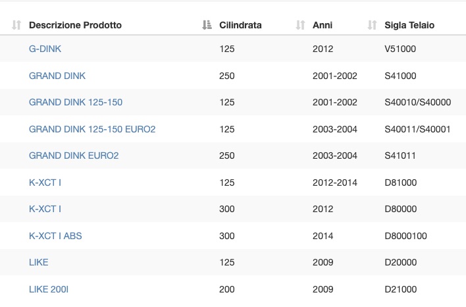Click the Descrizione Prodotto column header
Image resolution: width=466 pixels, height=307 pixels.
pos(75,25)
